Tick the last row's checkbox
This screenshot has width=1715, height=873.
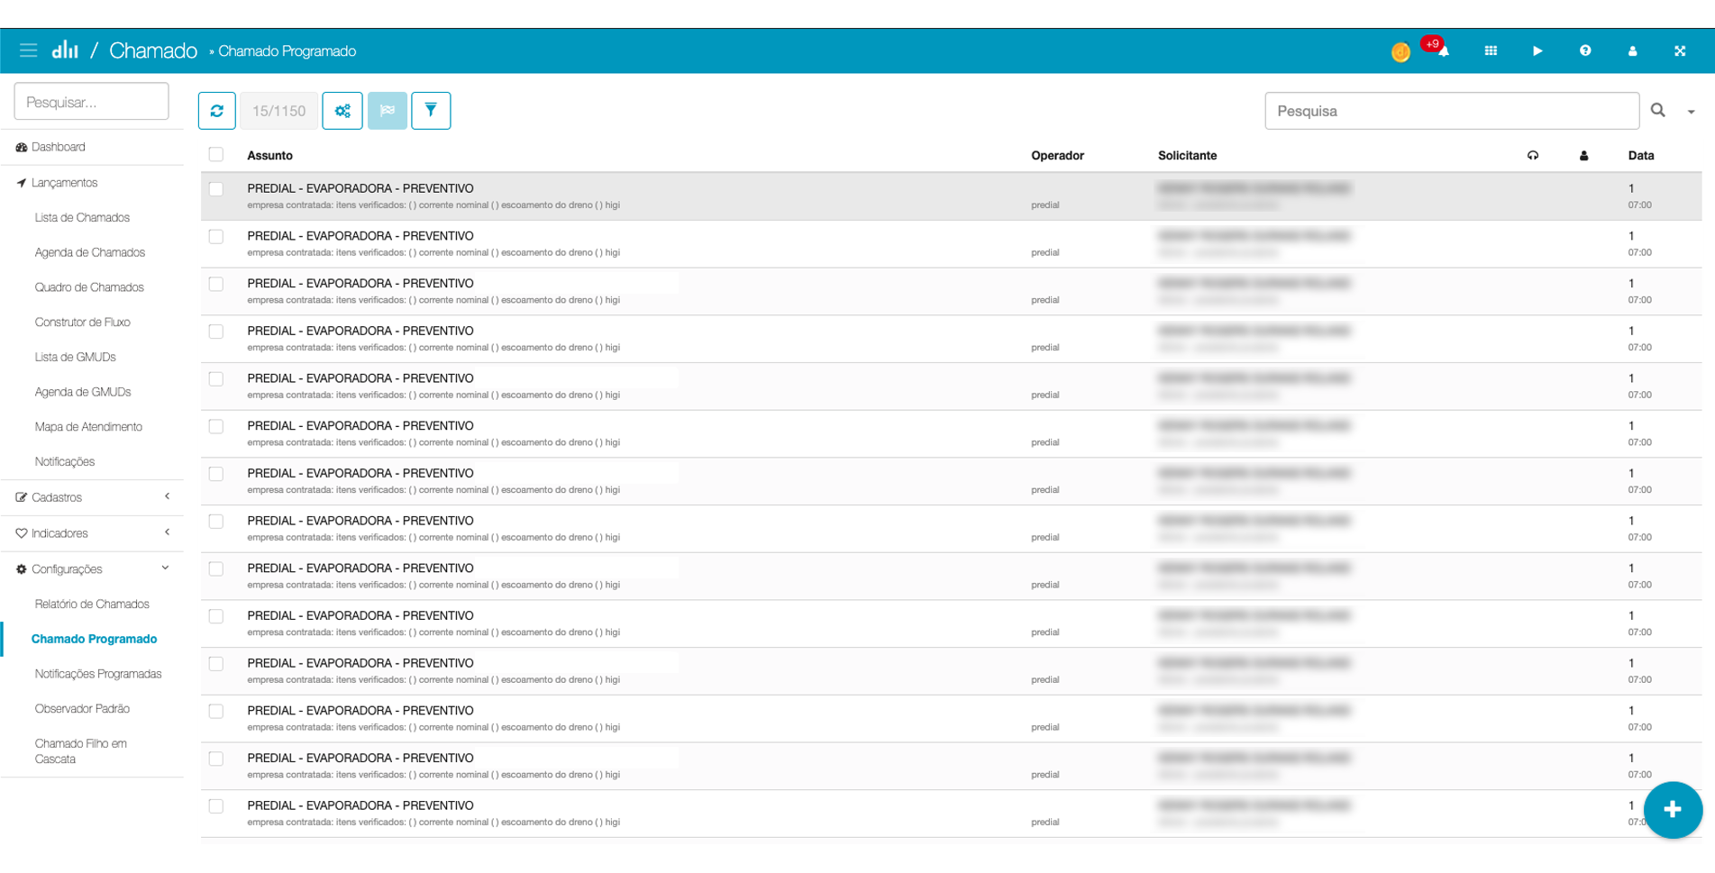(216, 806)
